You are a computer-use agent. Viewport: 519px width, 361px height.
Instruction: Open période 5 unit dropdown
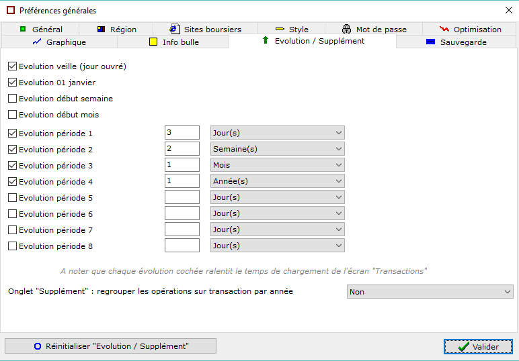pos(278,197)
